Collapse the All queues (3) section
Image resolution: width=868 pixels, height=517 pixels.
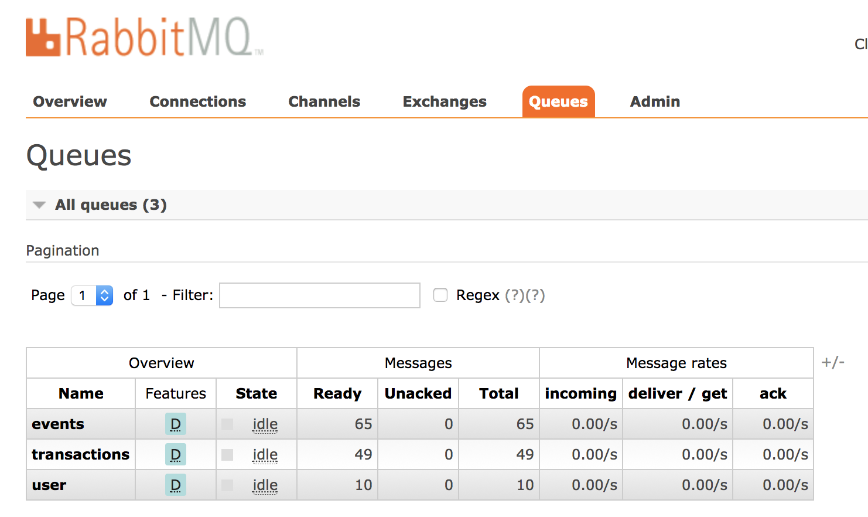point(111,205)
